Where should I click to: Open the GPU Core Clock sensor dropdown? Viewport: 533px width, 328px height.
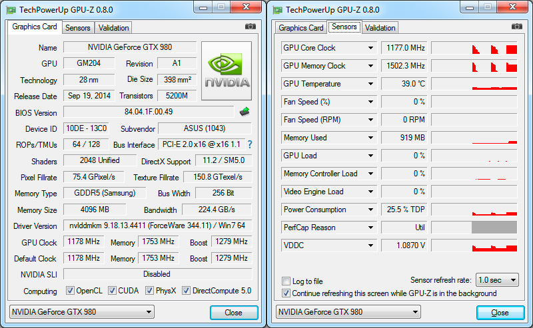point(370,48)
